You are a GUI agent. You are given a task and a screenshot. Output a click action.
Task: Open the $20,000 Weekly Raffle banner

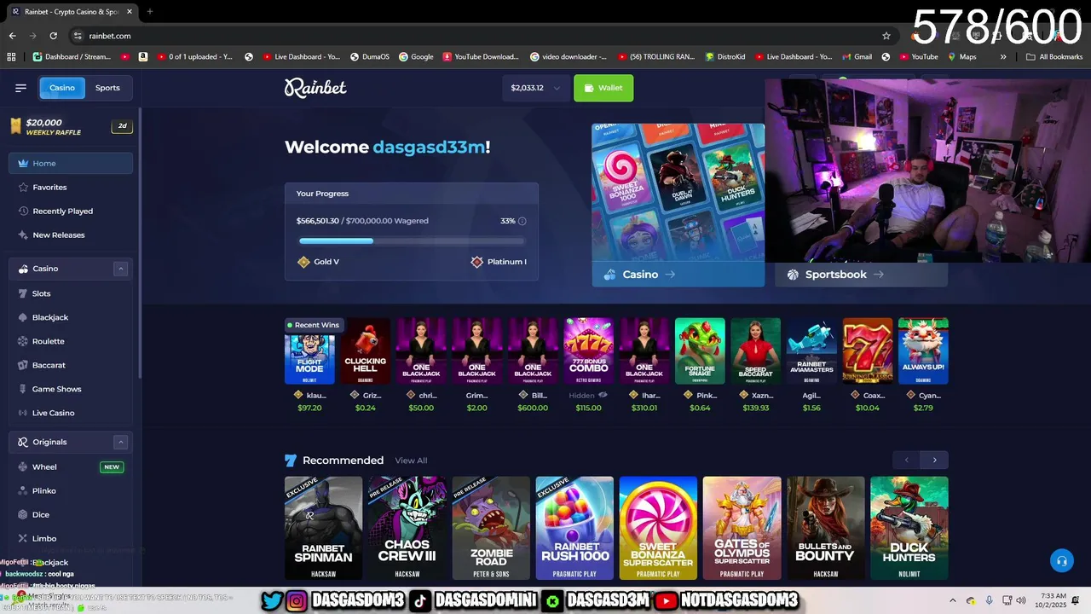click(71, 126)
